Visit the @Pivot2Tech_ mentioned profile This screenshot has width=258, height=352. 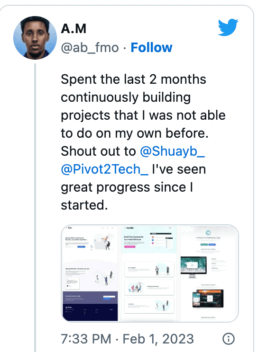(105, 169)
